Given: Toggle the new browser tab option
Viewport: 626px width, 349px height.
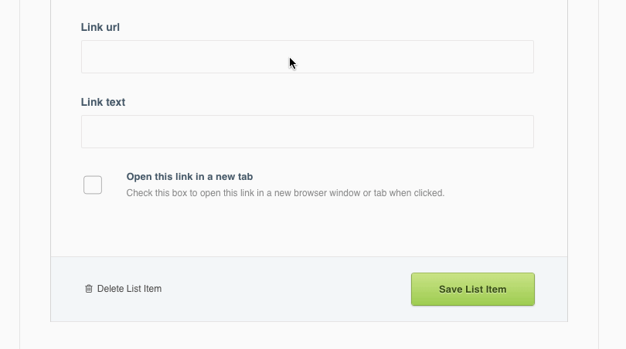Looking at the screenshot, I should pos(93,185).
